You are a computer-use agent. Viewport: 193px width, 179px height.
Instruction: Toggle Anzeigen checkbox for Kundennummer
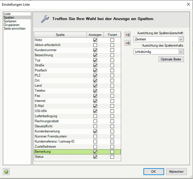[x=95, y=50]
